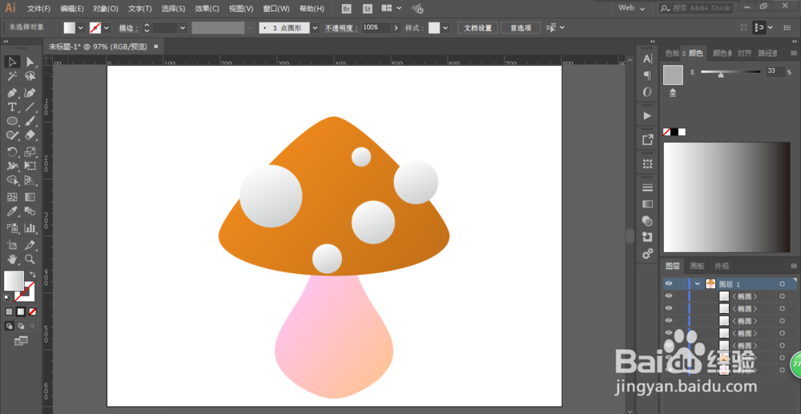This screenshot has height=414, width=801.
Task: Select the Rotate tool
Action: (12, 151)
